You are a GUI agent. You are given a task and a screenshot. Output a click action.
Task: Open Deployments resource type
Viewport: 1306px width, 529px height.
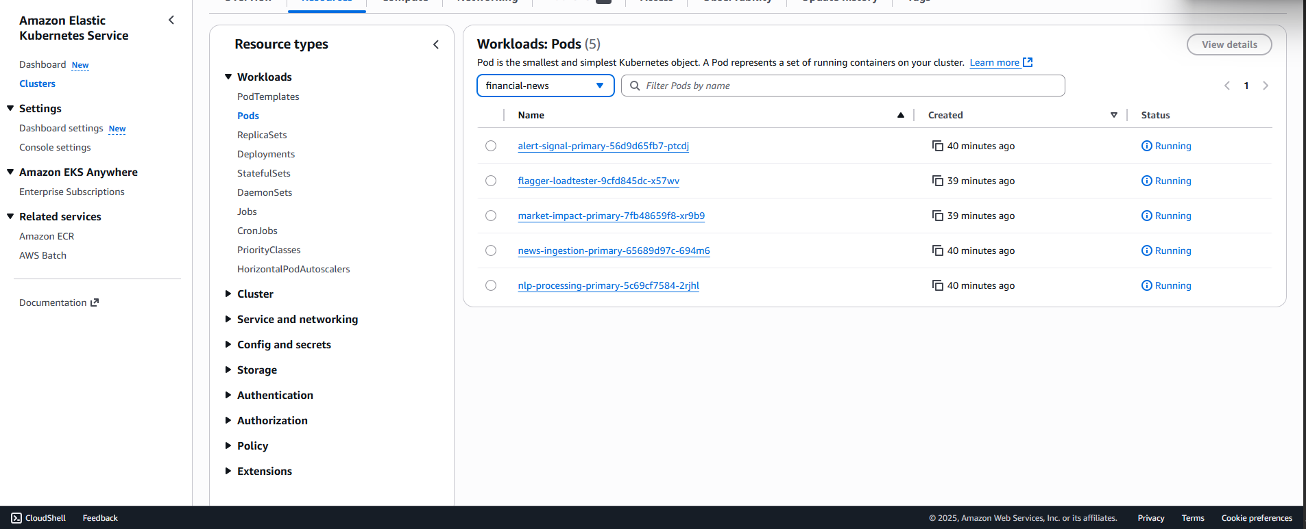(266, 154)
